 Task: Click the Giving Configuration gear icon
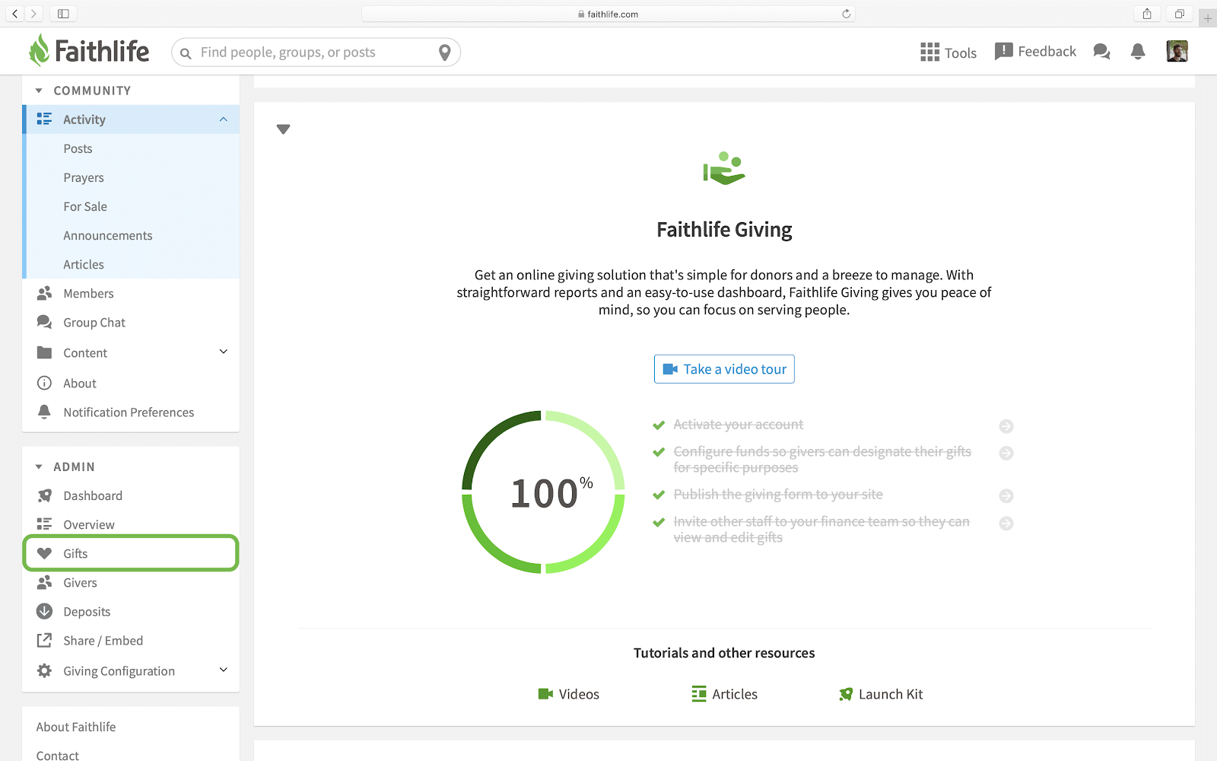45,670
